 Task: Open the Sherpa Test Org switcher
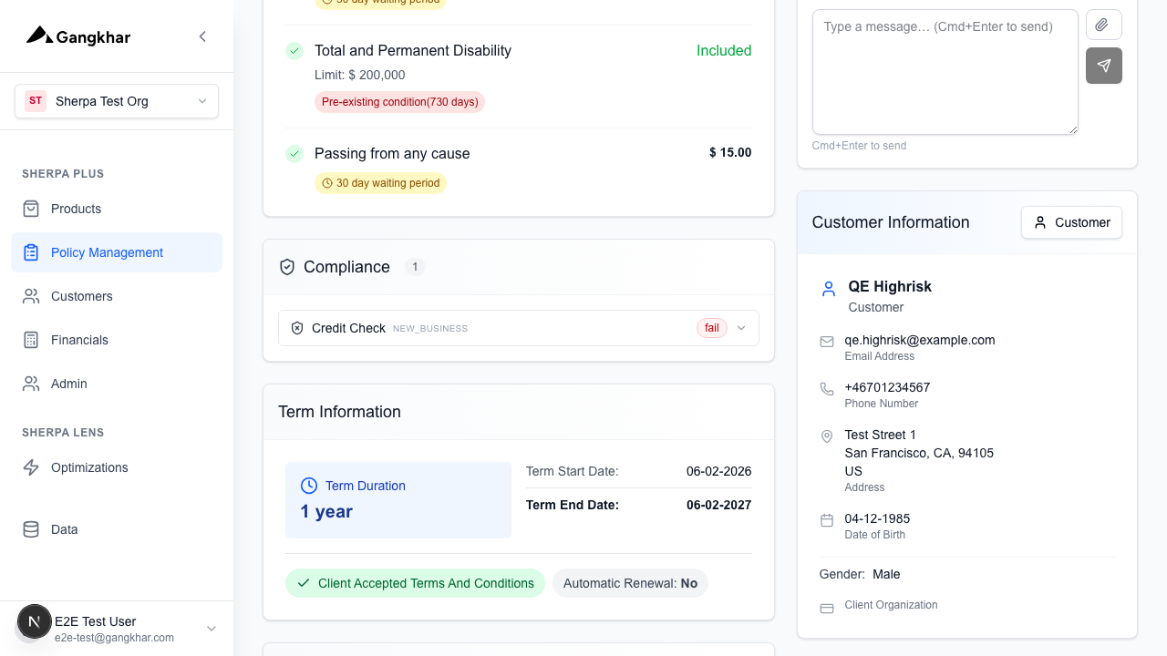click(117, 101)
